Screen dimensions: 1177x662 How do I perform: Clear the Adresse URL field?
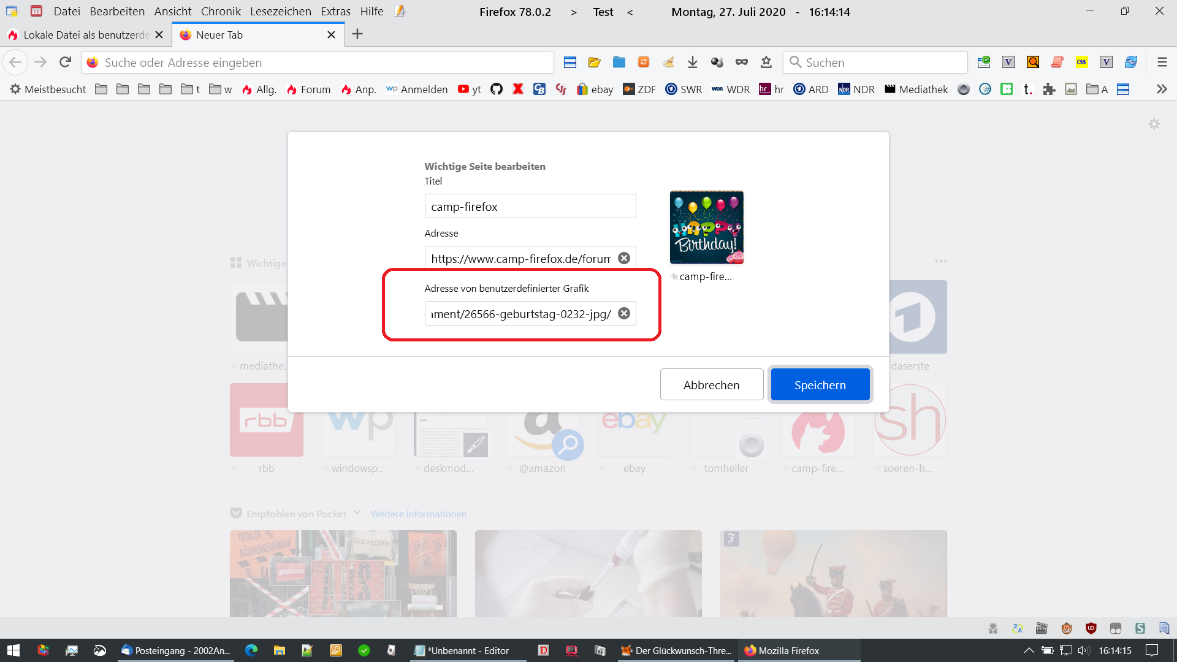pyautogui.click(x=624, y=258)
